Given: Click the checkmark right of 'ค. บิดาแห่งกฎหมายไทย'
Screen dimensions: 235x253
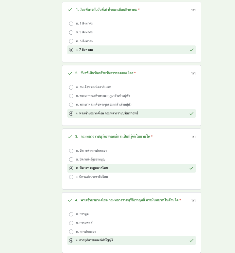Looking at the screenshot, I should pos(191,168).
